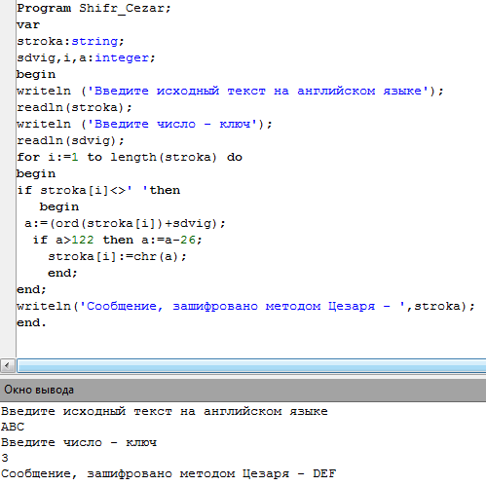Screen dimensions: 486x486
Task: Click the horizontal scrollbar left arrow
Action: point(8,365)
